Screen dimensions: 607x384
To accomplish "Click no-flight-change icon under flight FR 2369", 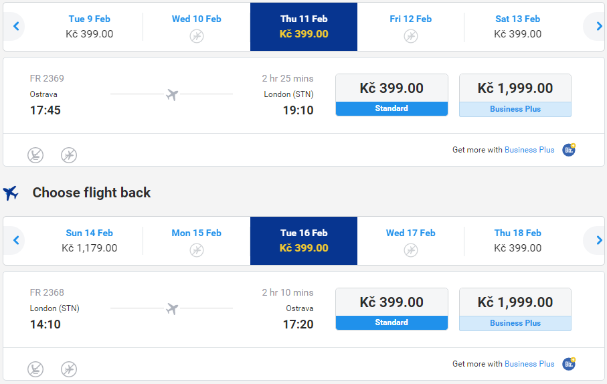I will coord(69,155).
